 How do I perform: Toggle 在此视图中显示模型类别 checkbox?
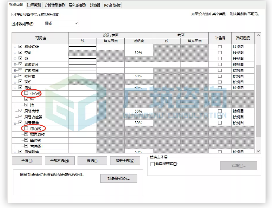[x=14, y=14]
